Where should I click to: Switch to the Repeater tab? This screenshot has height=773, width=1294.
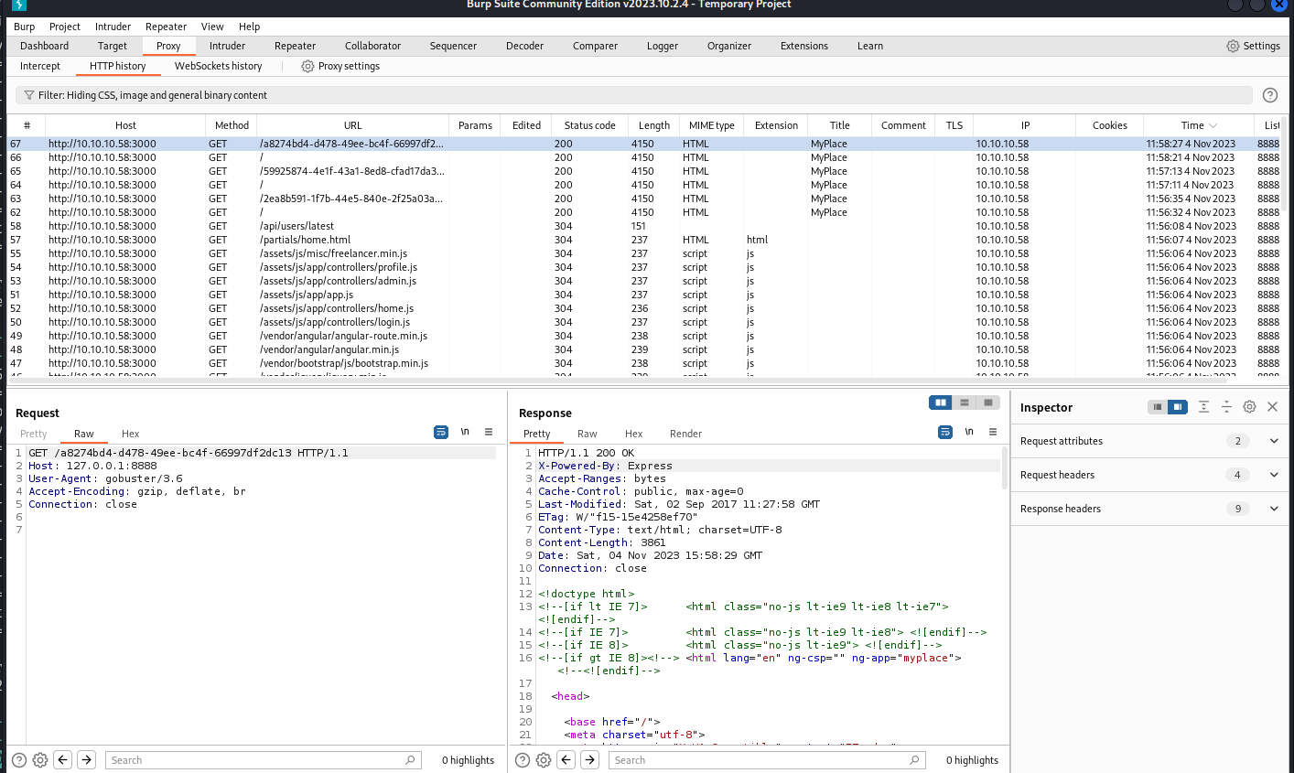click(x=295, y=46)
